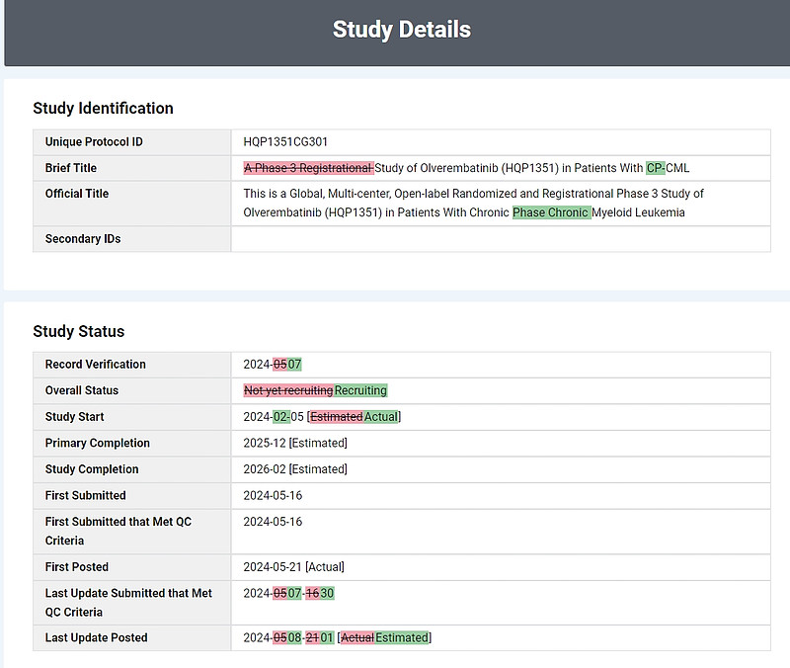Click the Brief Title row label
790x668 pixels.
(x=70, y=168)
